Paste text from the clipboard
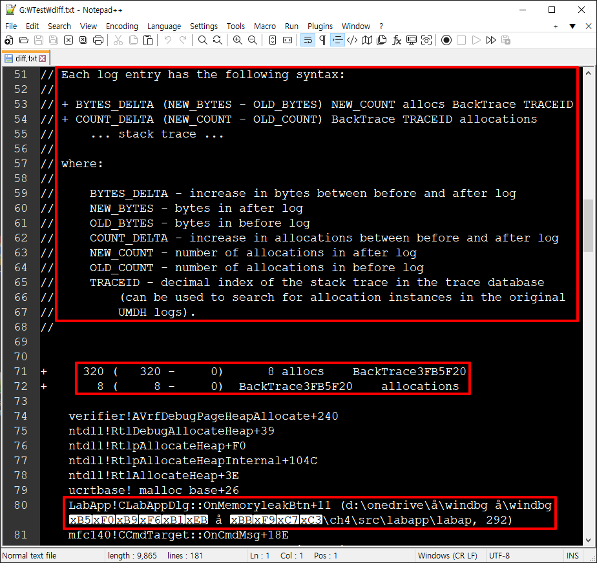This screenshot has height=563, width=597. tap(147, 40)
